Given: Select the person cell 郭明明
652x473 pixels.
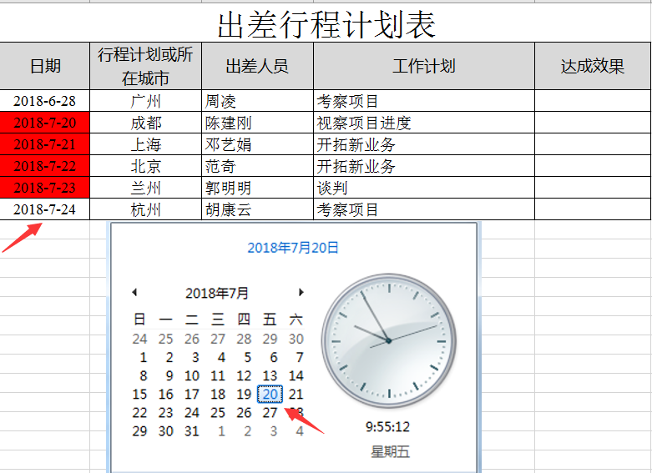Looking at the screenshot, I should tap(257, 188).
